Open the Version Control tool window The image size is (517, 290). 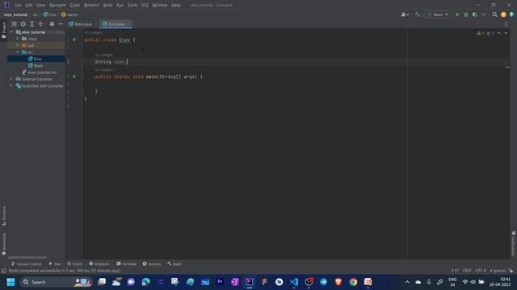pyautogui.click(x=27, y=263)
